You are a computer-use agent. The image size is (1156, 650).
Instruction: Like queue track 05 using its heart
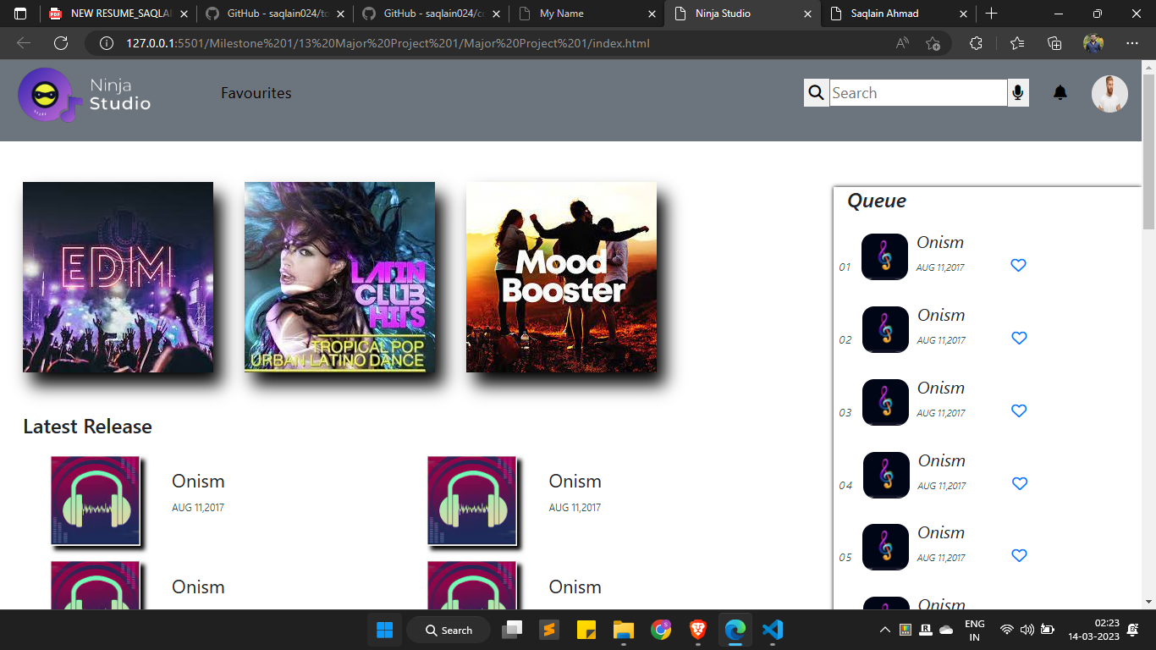click(x=1019, y=556)
